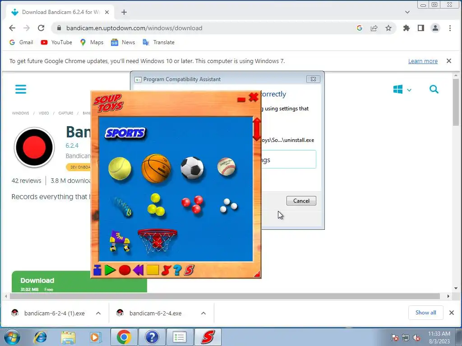Select the blue sweatband toy

point(122,207)
